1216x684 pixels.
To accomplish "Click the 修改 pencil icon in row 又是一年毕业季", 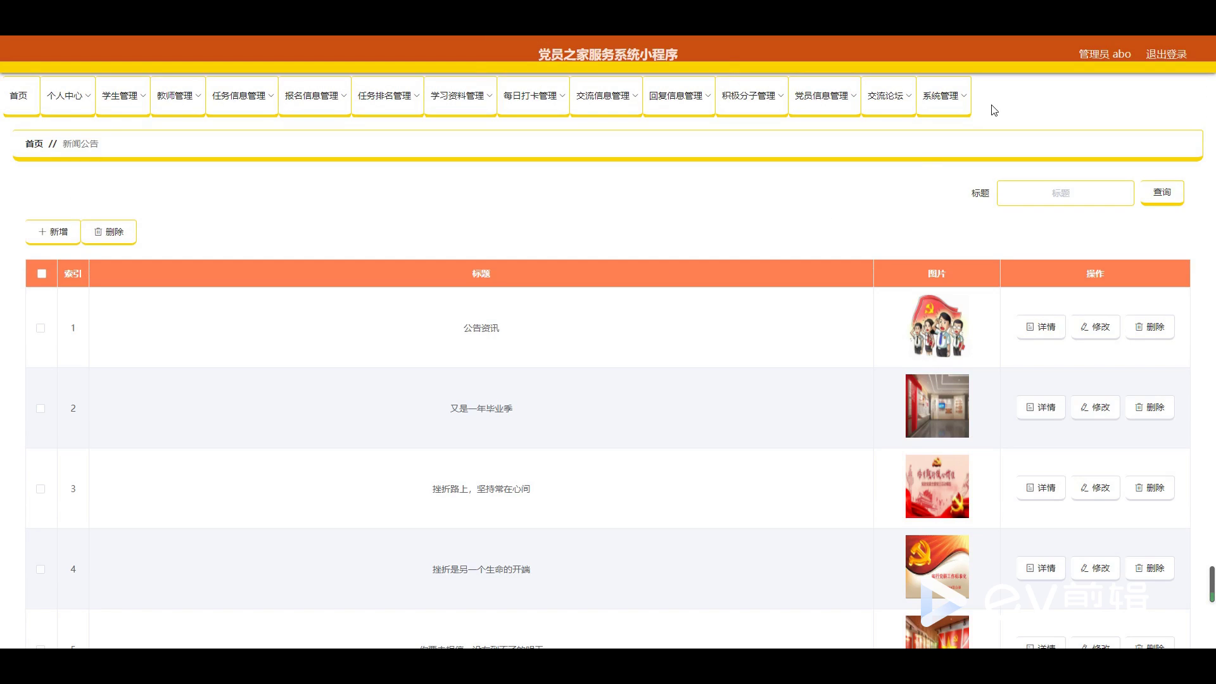I will [x=1084, y=407].
